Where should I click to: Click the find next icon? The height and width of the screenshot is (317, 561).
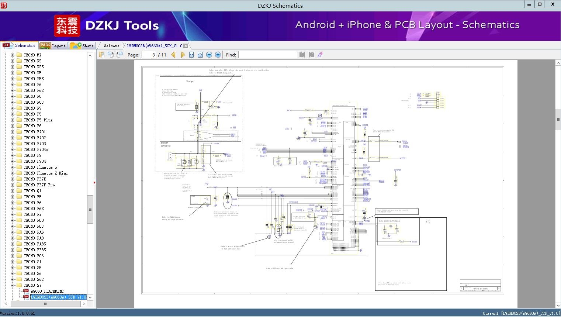pos(311,55)
